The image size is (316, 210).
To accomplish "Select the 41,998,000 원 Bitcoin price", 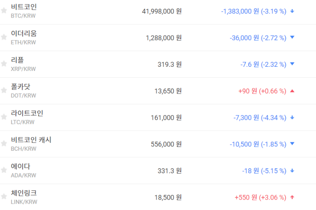I will point(162,11).
